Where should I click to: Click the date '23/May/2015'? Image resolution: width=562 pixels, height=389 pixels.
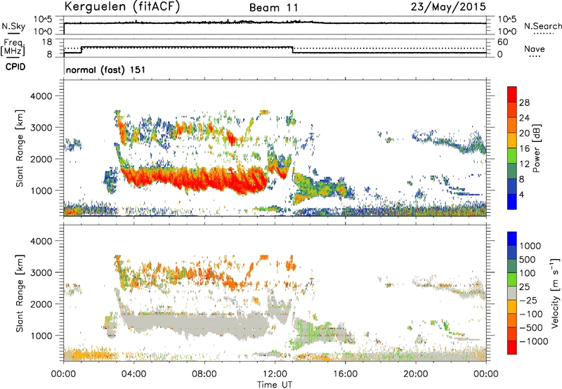[x=448, y=6]
